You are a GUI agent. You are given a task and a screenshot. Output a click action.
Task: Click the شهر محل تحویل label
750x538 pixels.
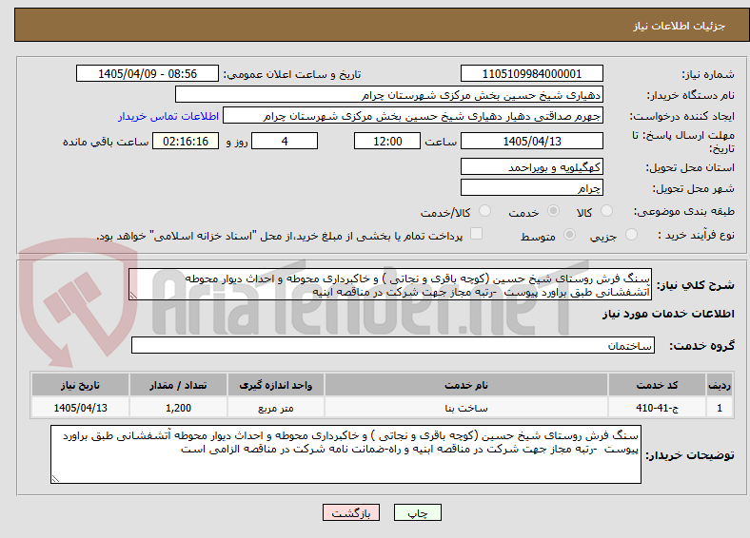[694, 189]
